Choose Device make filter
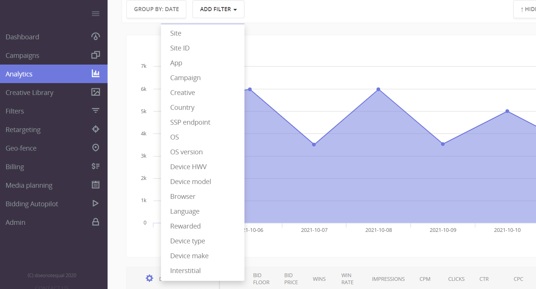Viewport: 536px width, 289px height. [x=203, y=256]
